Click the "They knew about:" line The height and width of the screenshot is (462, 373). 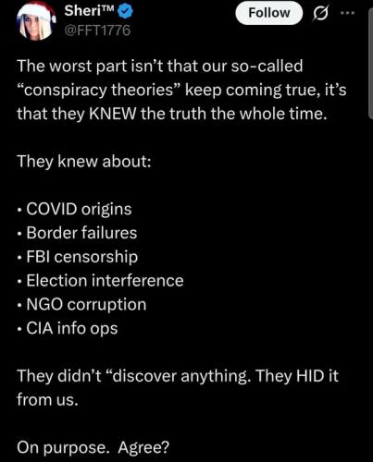coord(84,162)
